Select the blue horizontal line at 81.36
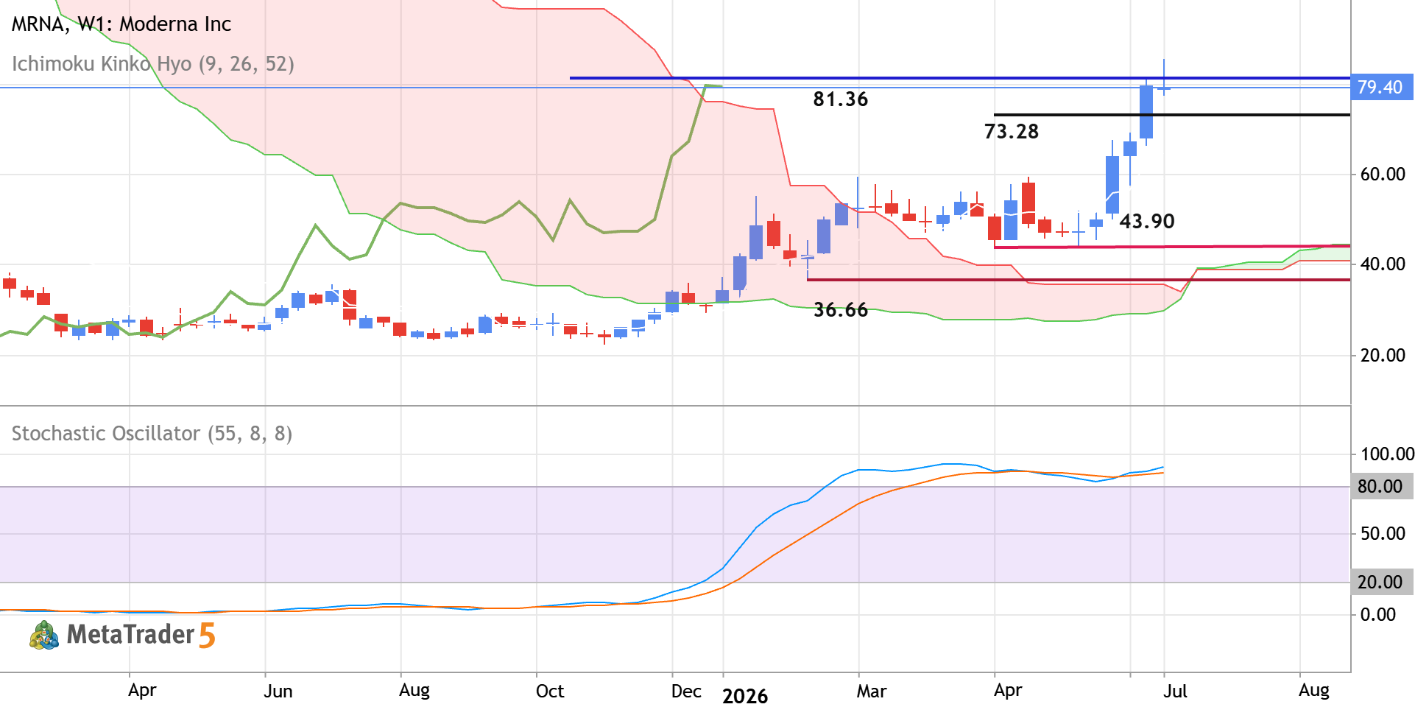The height and width of the screenshot is (707, 1415). click(x=960, y=77)
